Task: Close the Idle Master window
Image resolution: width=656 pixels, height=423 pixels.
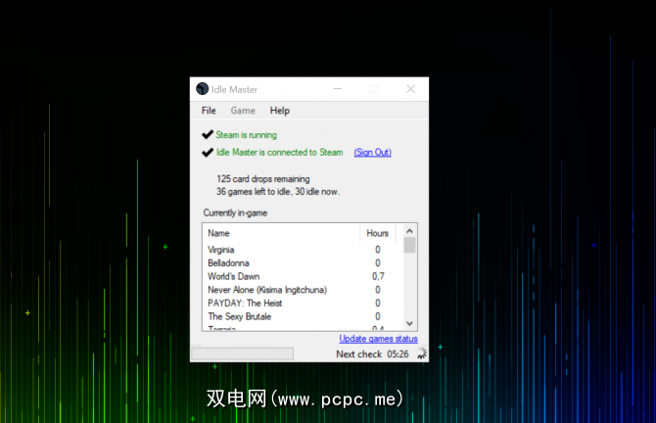Action: pyautogui.click(x=411, y=89)
